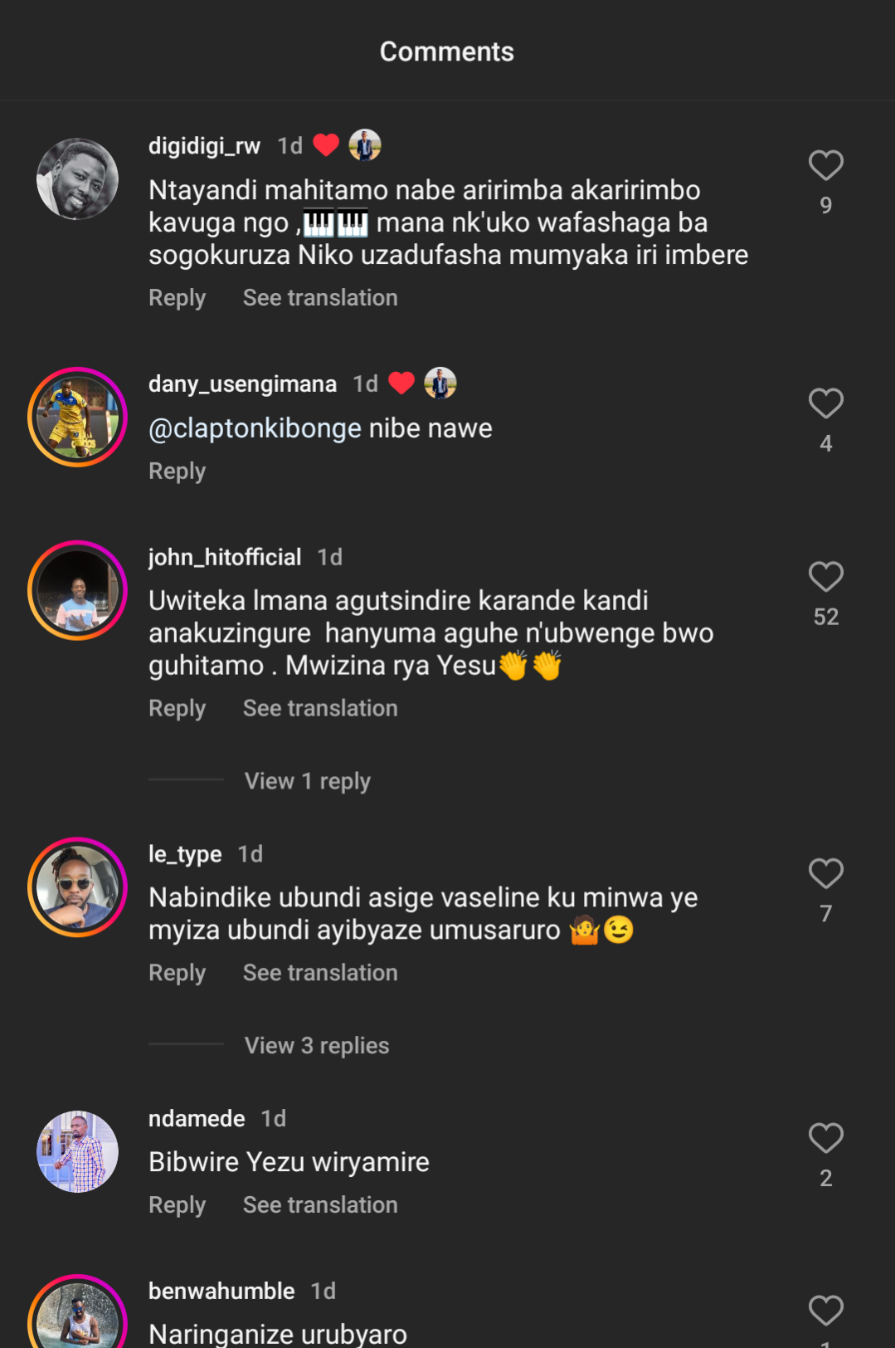Viewport: 895px width, 1348px height.
Task: Open digidigi_rw's profile picture
Action: 78,179
